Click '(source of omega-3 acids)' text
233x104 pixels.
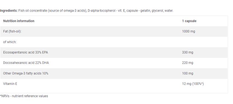click(67, 11)
